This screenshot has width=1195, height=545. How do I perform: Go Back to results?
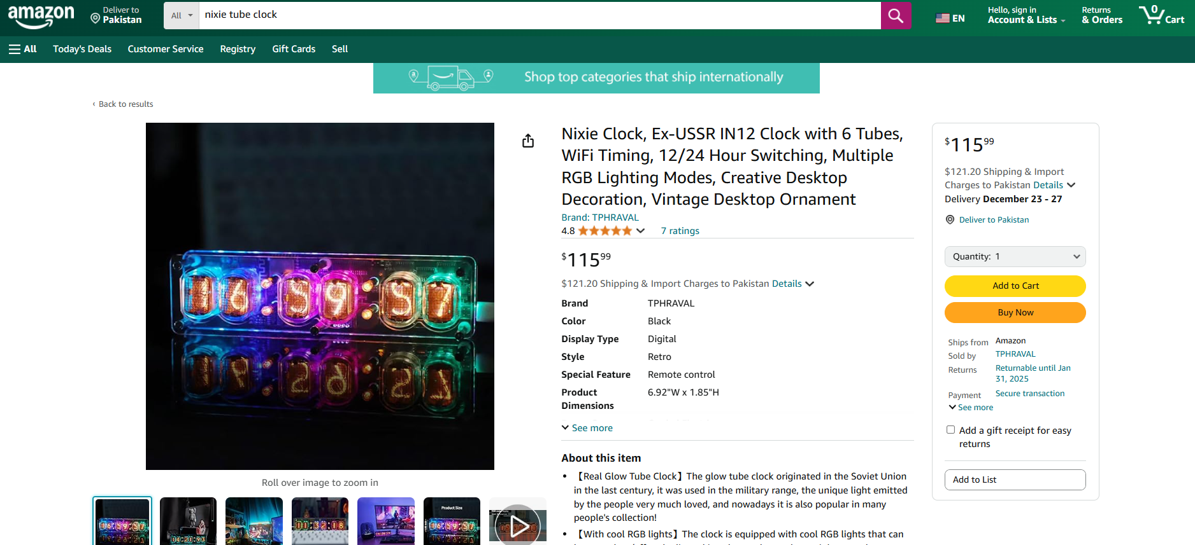pyautogui.click(x=123, y=104)
